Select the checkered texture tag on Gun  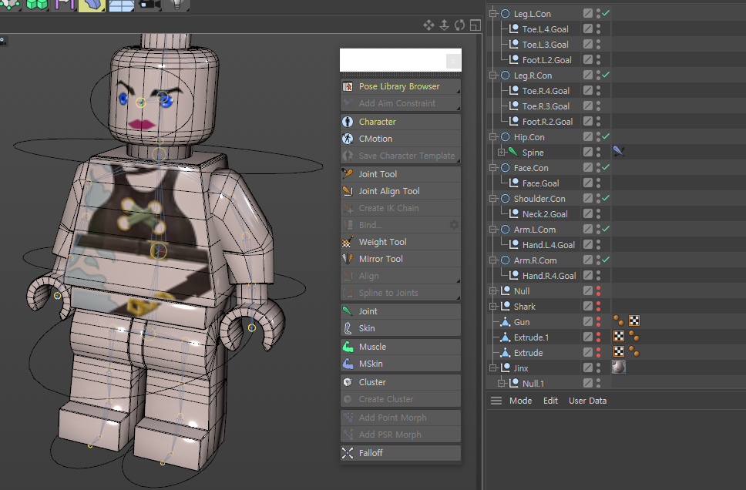click(634, 321)
